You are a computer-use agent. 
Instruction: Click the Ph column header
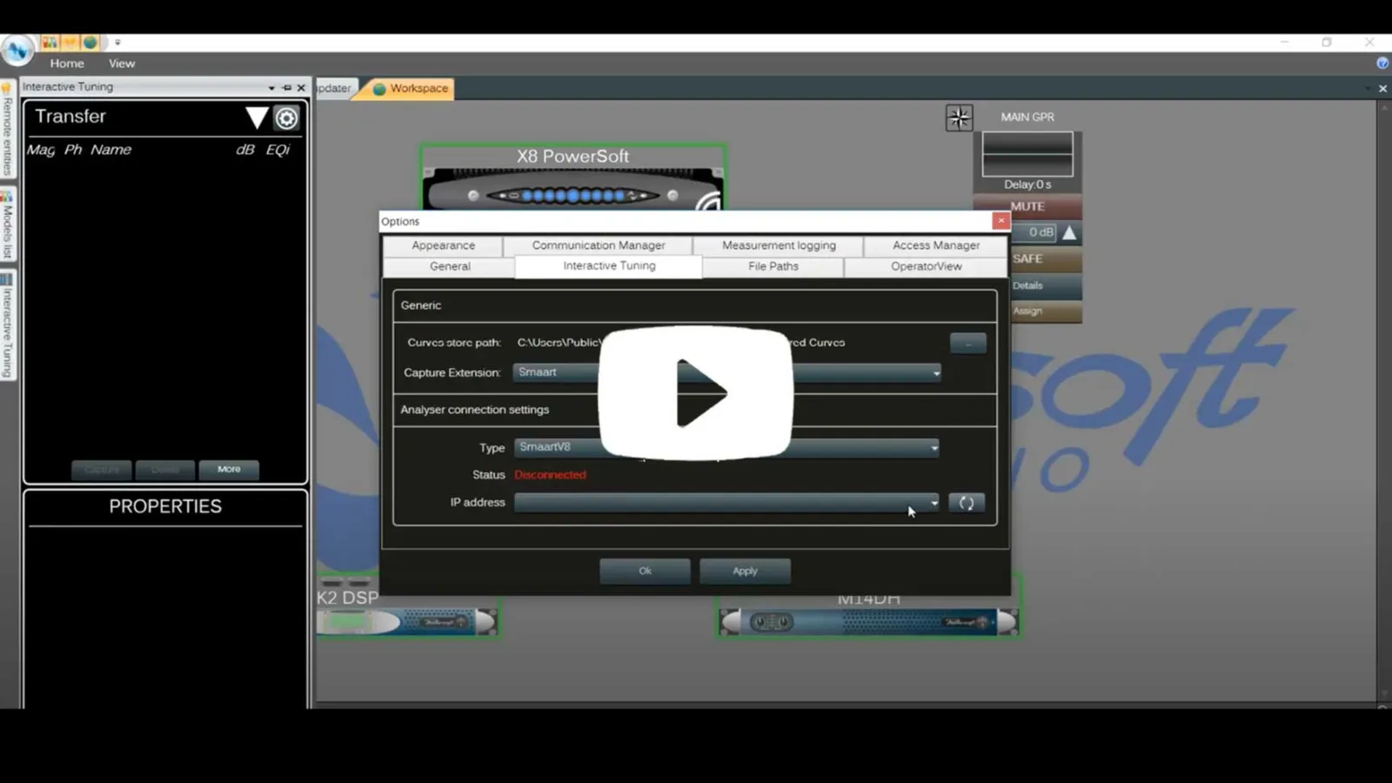click(73, 150)
